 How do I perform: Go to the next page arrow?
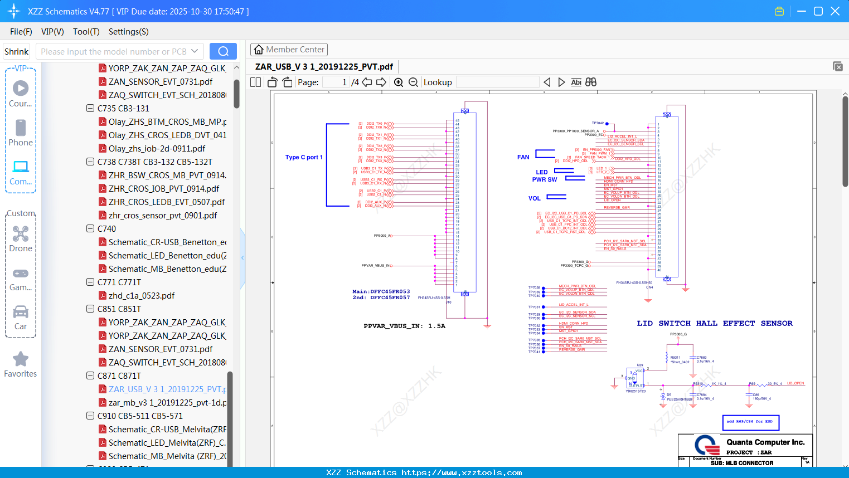[381, 82]
